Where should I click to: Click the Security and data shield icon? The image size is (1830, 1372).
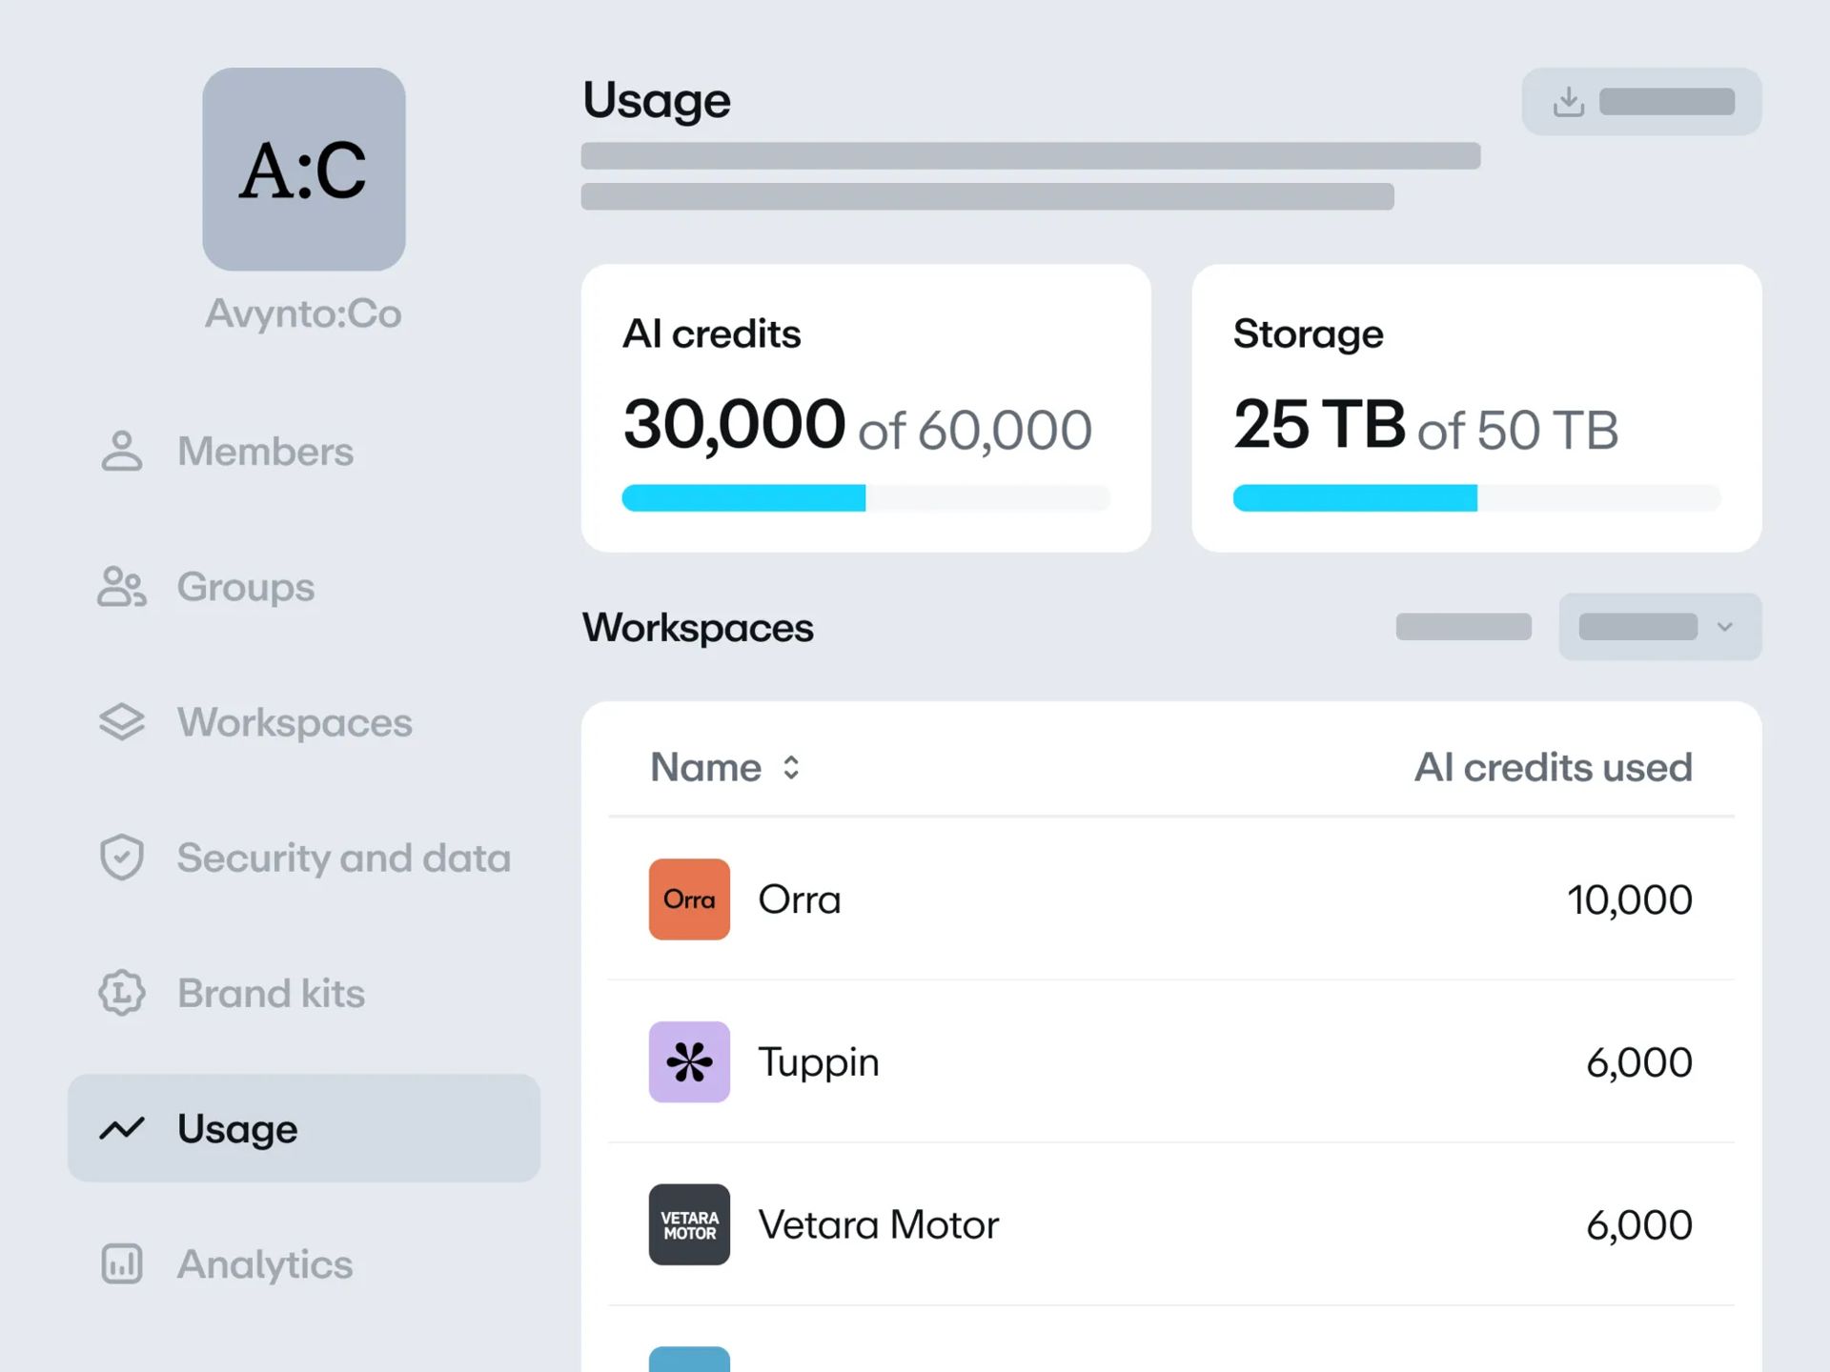tap(122, 857)
